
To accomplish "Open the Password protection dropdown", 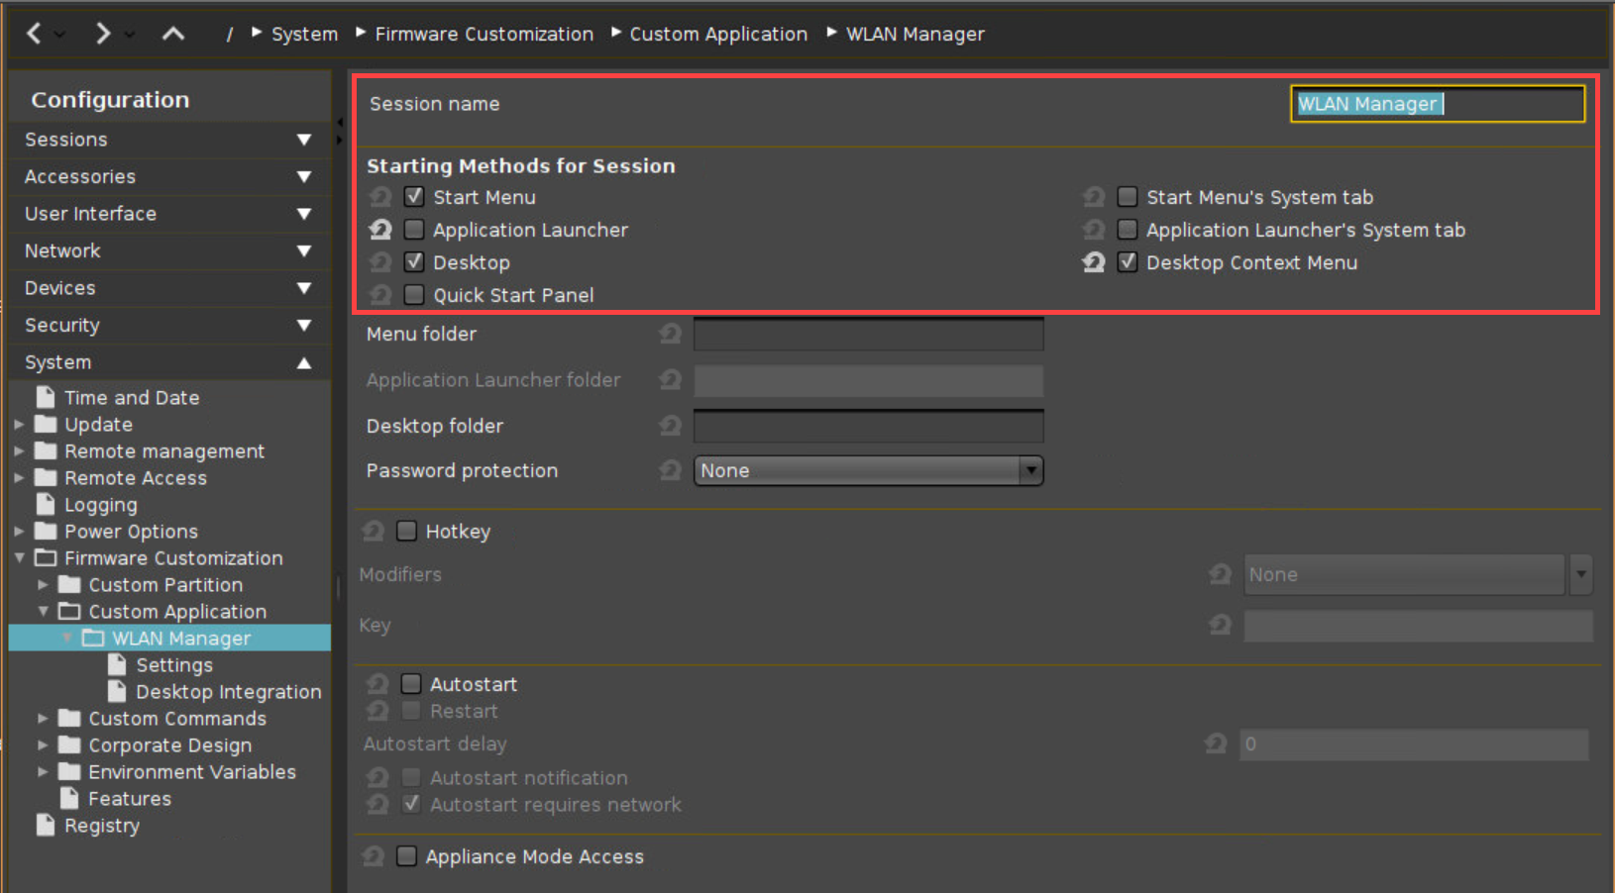I will tap(1030, 470).
